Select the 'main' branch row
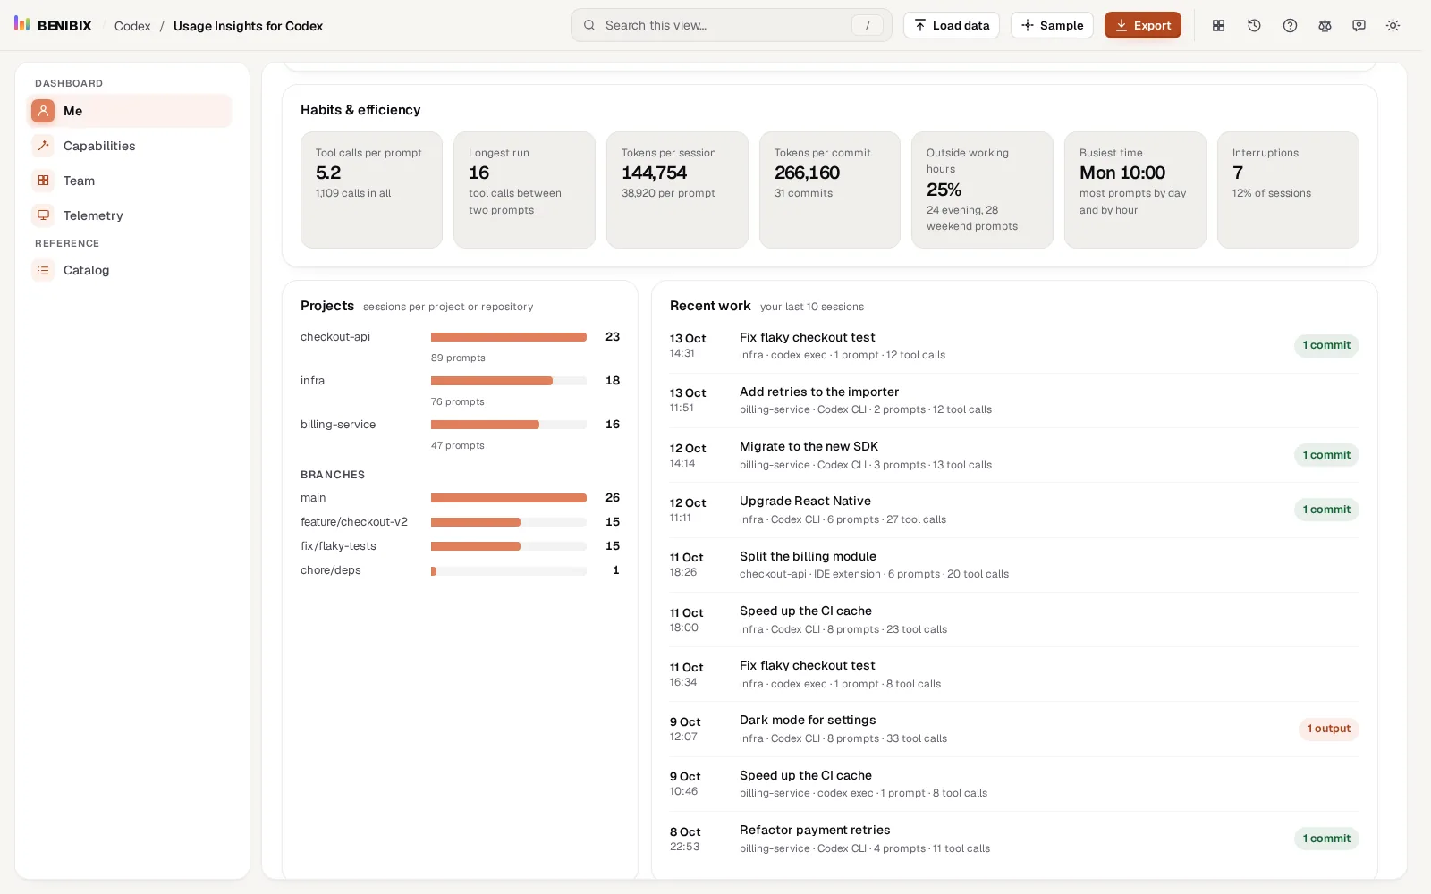 tap(460, 498)
